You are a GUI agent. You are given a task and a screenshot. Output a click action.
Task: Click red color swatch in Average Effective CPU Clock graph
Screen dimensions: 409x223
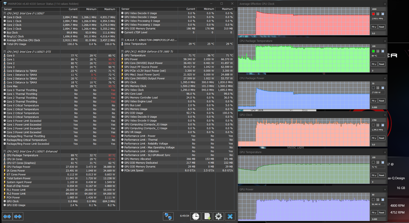tap(373, 14)
